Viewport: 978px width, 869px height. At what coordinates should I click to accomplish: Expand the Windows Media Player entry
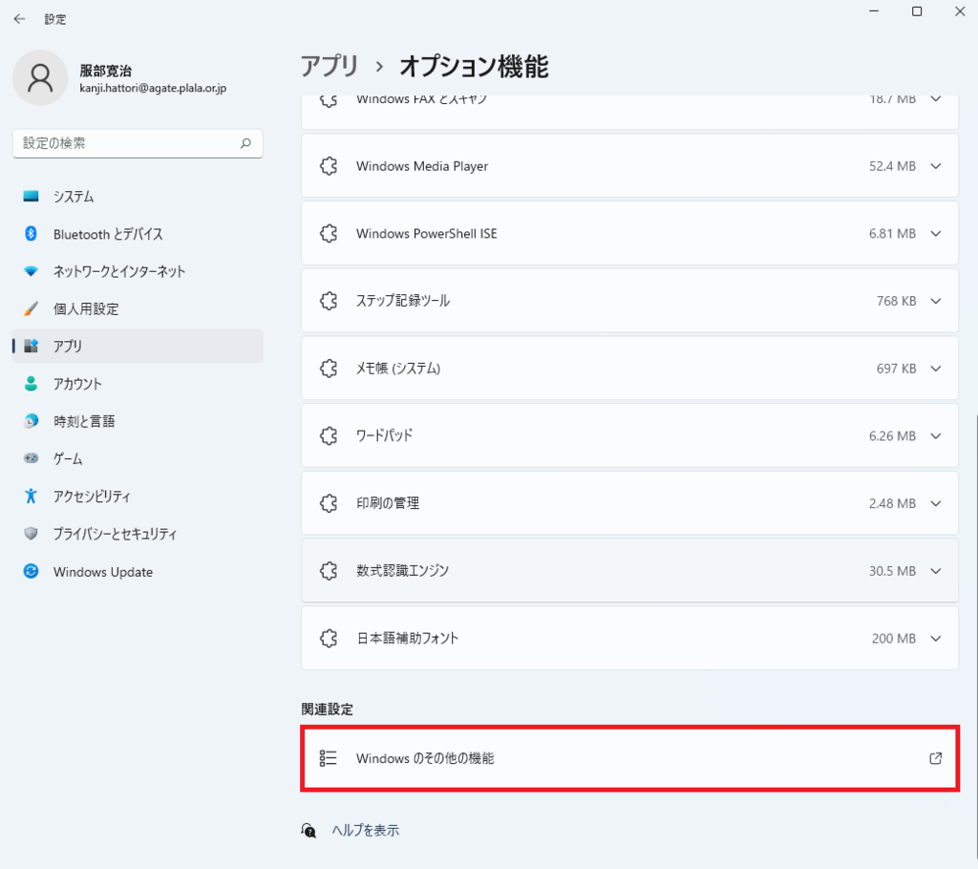tap(936, 166)
